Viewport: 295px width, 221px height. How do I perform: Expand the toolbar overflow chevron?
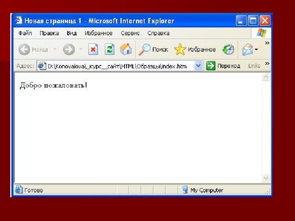[267, 43]
